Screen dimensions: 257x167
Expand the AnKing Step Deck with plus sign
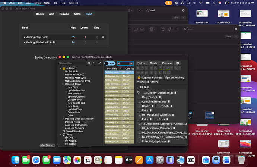click(x=25, y=37)
